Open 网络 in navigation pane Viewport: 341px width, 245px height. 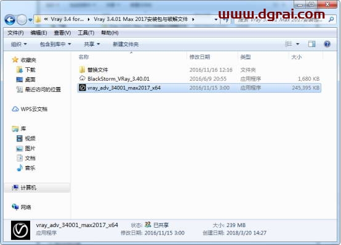[26, 207]
